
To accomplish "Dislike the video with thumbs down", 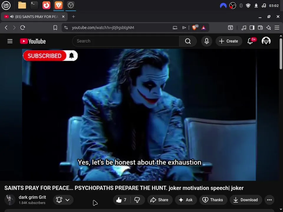I will (x=138, y=200).
